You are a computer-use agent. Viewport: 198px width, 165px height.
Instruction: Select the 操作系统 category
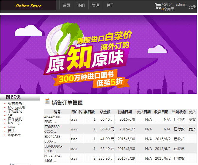pos(15,119)
